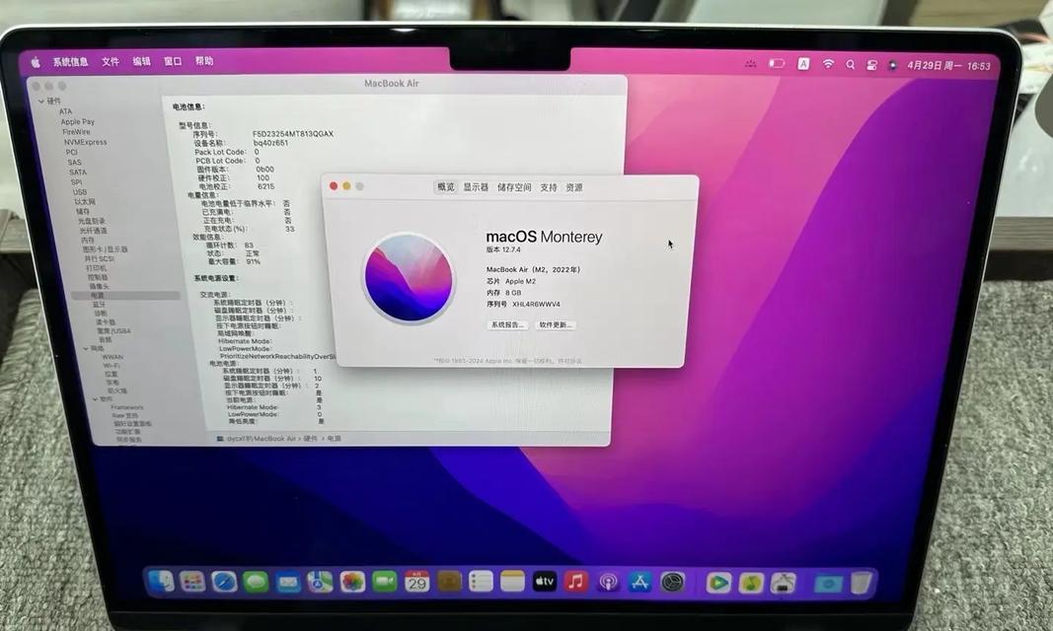Open the Messages app in the Dock

tap(256, 582)
